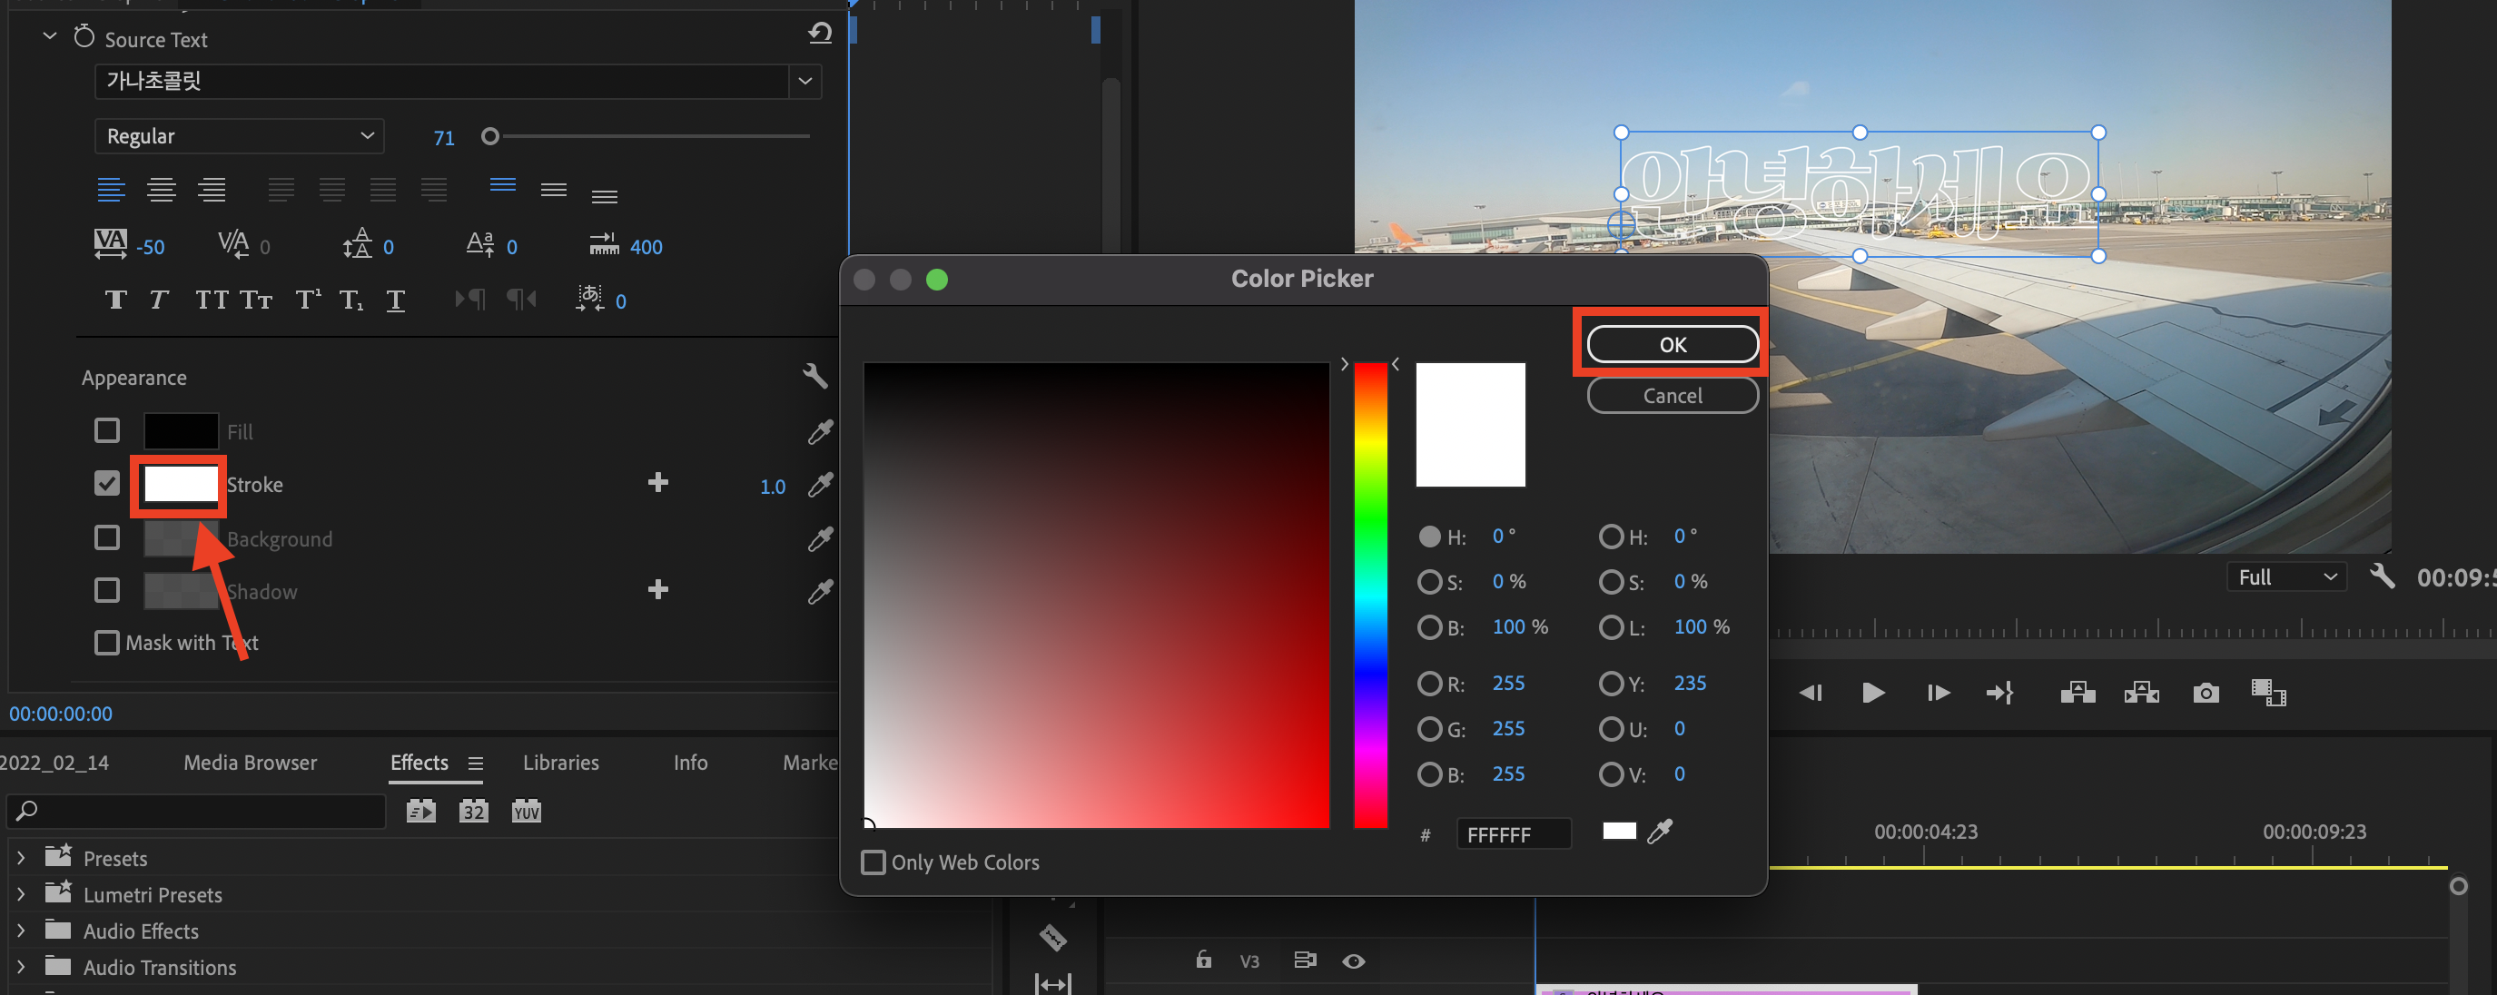Open the Regular font style dropdown
This screenshot has width=2497, height=995.
click(240, 136)
